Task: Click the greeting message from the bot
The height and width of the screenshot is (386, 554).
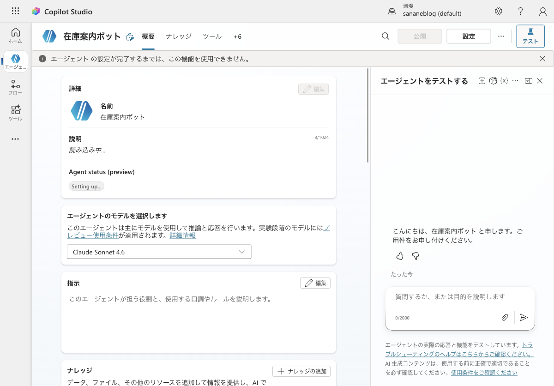Action: pyautogui.click(x=458, y=235)
